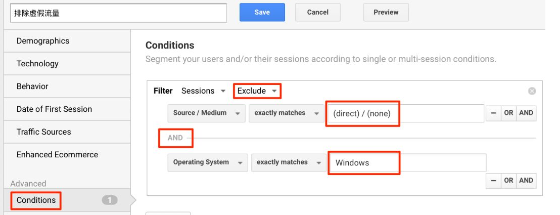This screenshot has height=215, width=560.
Task: Click the Windows value input field
Action: 406,163
